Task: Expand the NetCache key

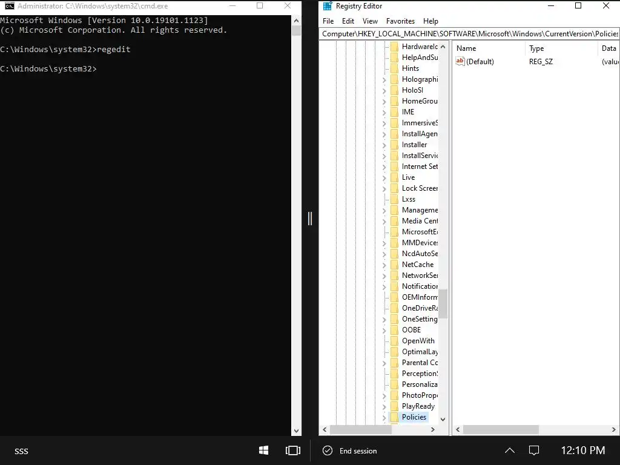Action: point(384,265)
